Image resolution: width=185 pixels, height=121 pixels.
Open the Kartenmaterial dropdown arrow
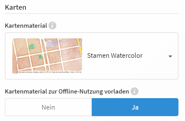[x=170, y=56]
